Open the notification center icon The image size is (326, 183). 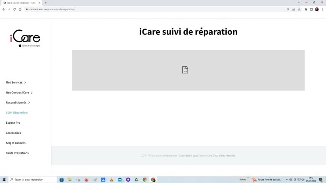321,180
